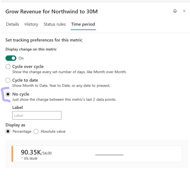Click the 'last 2 data points' description
This screenshot has width=190, height=178.
64,100
